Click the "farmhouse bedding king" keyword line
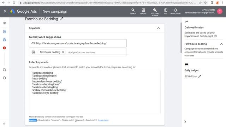This screenshot has width=226, height=127. tap(45, 87)
